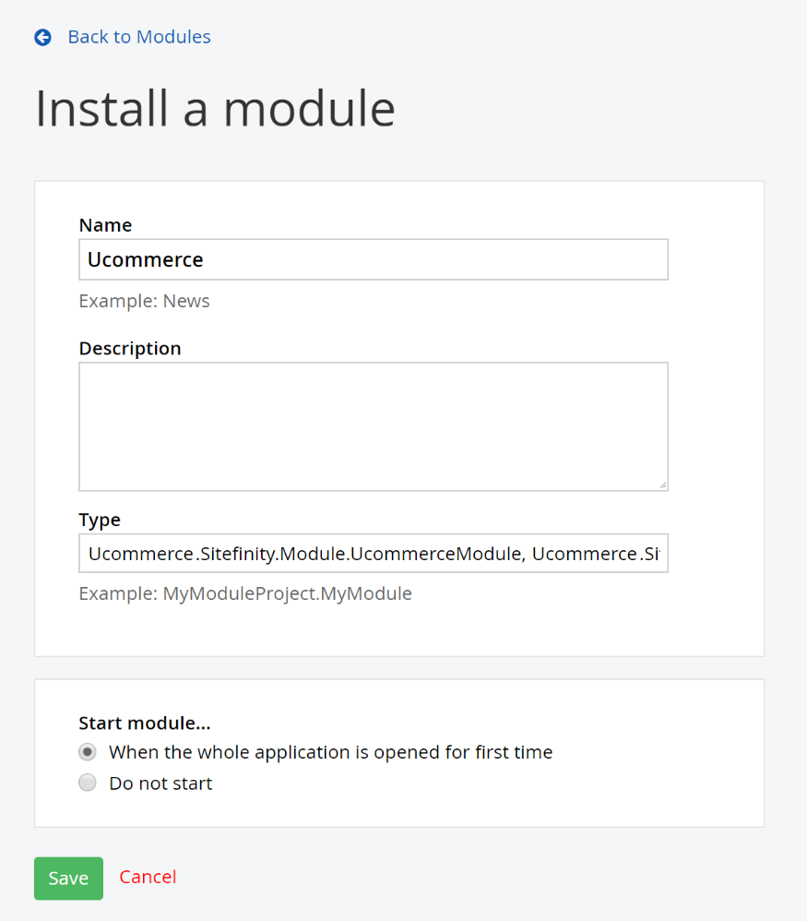The width and height of the screenshot is (807, 921).
Task: Cancel installing the module
Action: pyautogui.click(x=148, y=877)
